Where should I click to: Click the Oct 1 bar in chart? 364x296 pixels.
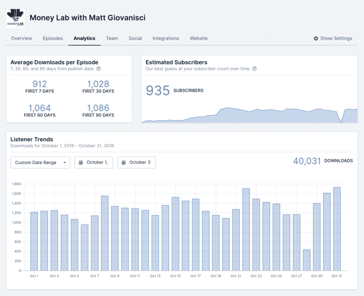tap(34, 241)
